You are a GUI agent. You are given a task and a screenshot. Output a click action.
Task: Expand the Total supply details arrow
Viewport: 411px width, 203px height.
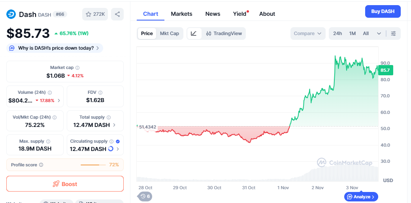point(115,125)
